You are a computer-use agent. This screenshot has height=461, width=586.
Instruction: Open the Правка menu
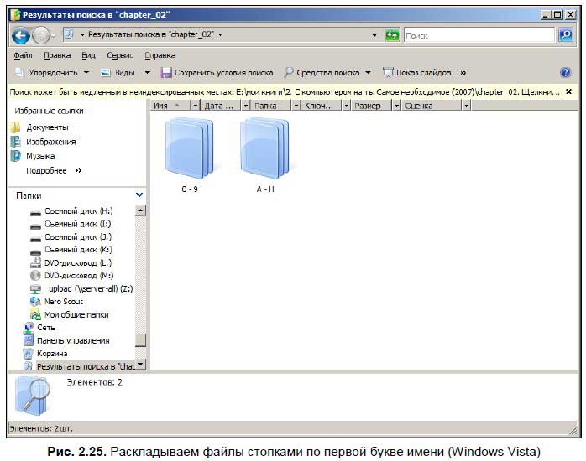click(x=57, y=55)
